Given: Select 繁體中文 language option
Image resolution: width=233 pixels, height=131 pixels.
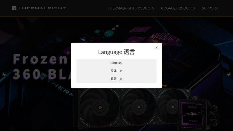Looking at the screenshot, I should [116, 79].
